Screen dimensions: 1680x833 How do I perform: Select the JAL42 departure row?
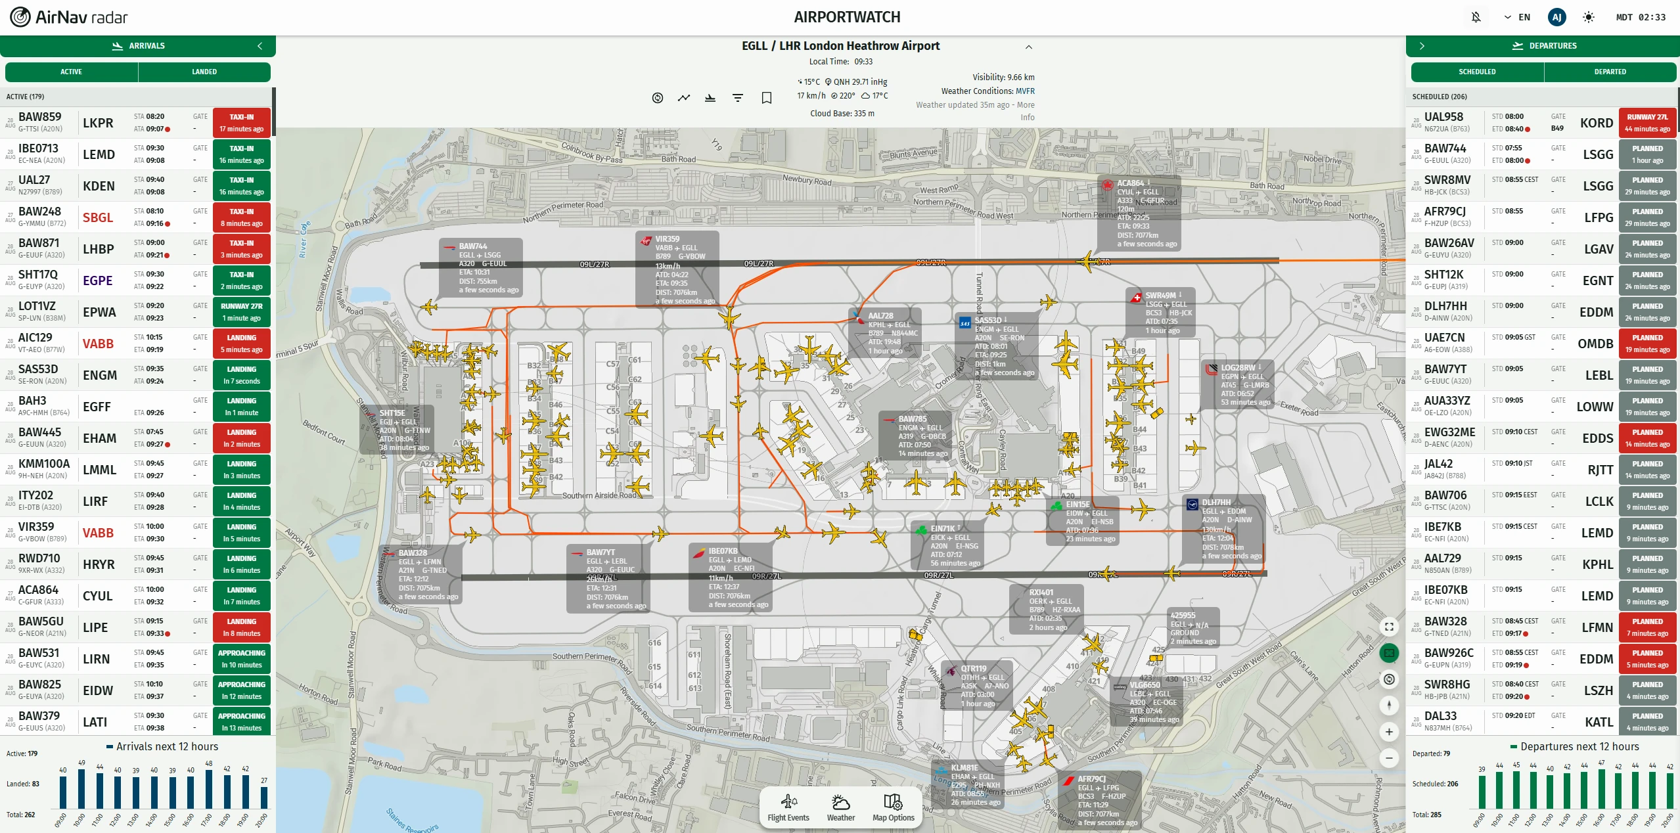(1542, 470)
